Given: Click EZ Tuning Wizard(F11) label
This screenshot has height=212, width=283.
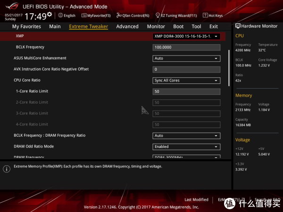Looking at the screenshot, I should (x=179, y=16).
